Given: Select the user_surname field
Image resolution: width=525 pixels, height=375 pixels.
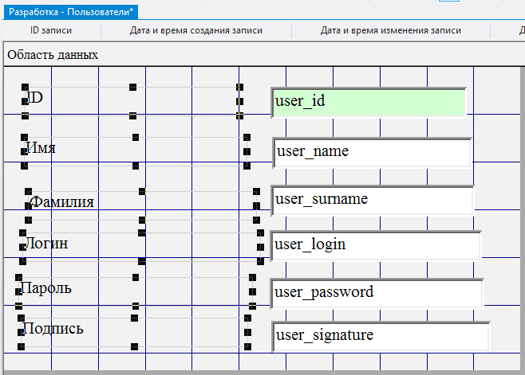Looking at the screenshot, I should coord(372,199).
